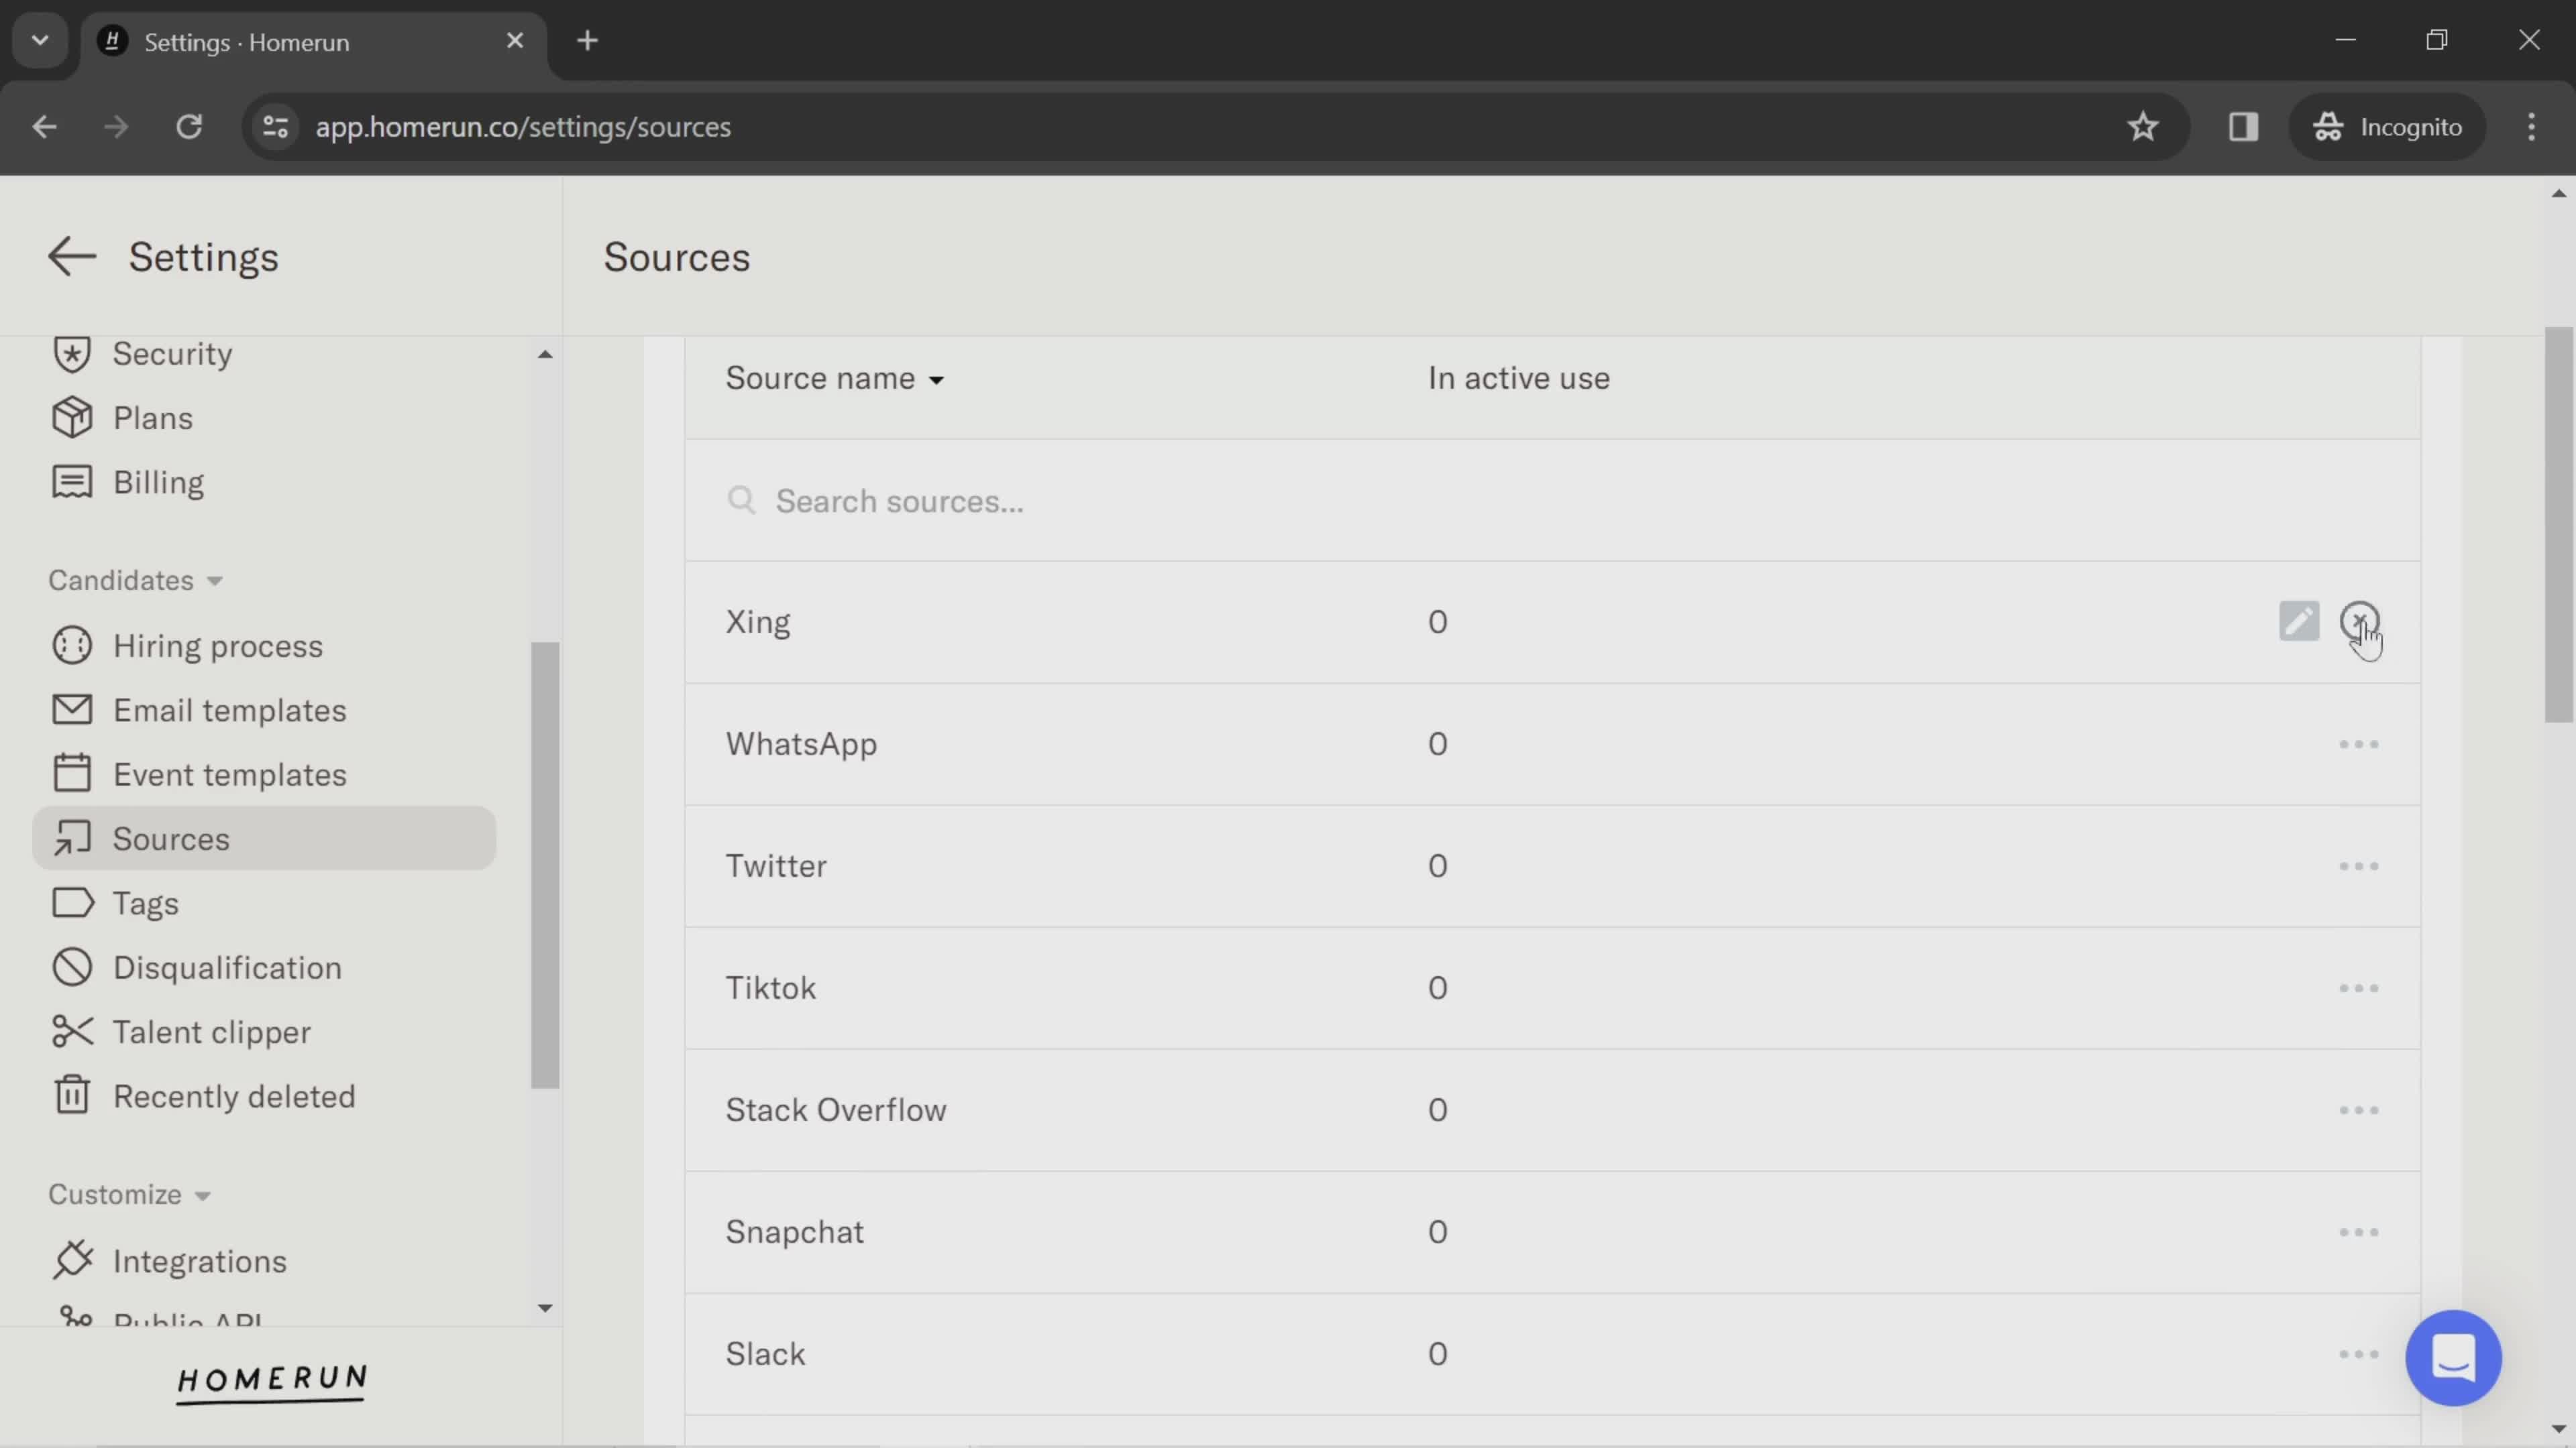Open the three-dot menu for Stack Overflow
Image resolution: width=2576 pixels, height=1448 pixels.
pos(2358,1110)
